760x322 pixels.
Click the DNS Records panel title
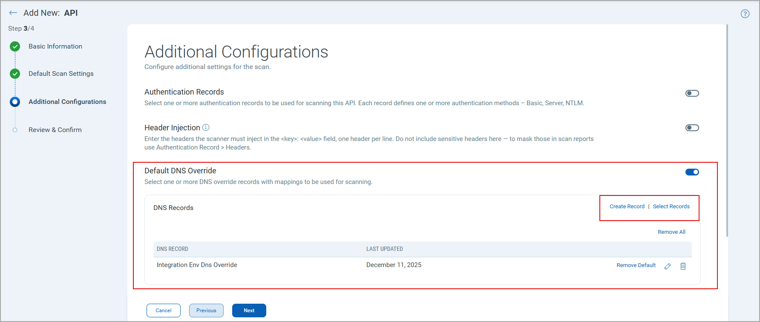point(173,208)
